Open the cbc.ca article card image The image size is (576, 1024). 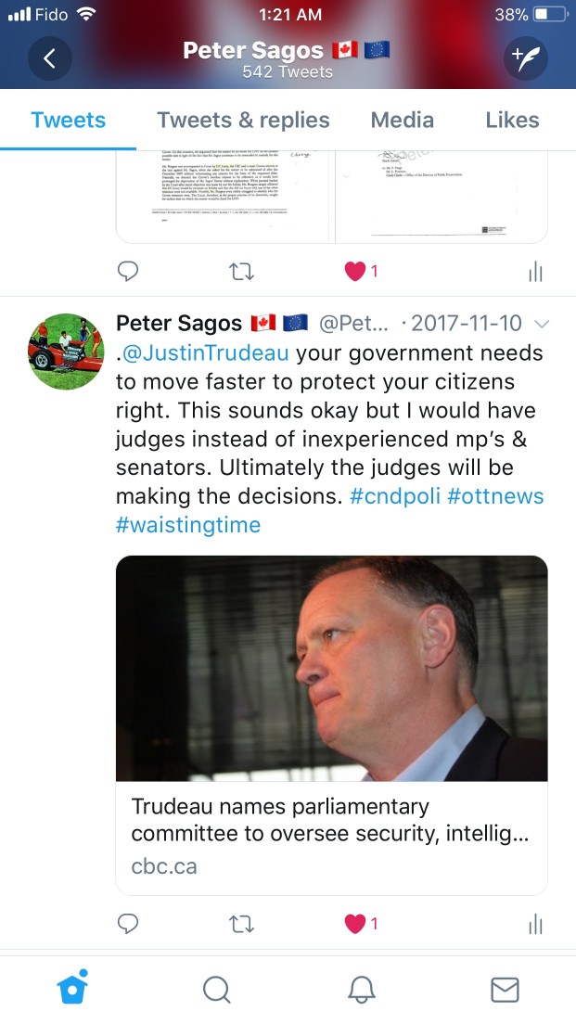click(x=332, y=668)
